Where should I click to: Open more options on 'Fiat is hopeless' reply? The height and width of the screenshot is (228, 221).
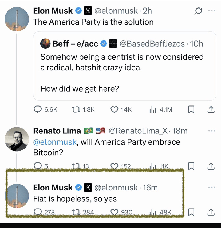212,188
